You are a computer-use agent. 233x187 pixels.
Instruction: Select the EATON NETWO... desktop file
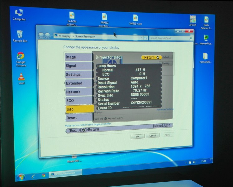pos(72,19)
